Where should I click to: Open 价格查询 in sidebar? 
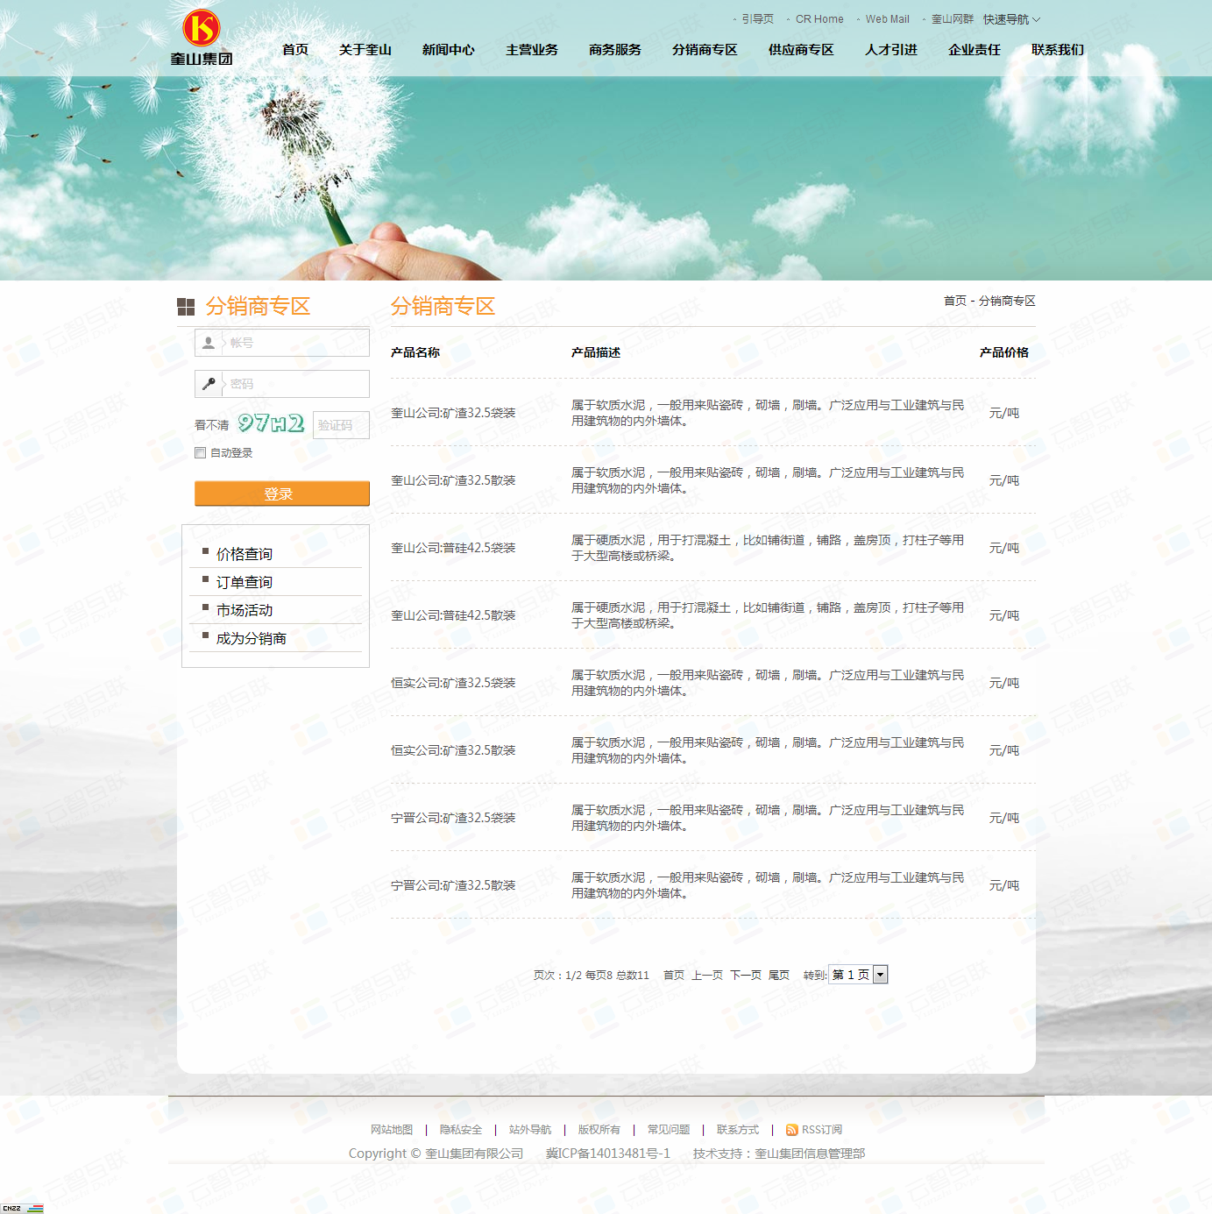[x=245, y=554]
